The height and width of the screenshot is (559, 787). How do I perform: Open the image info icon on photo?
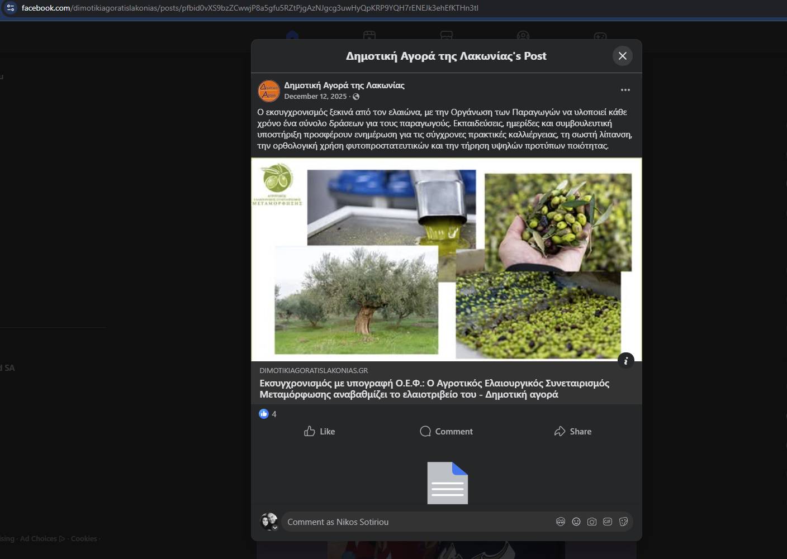pyautogui.click(x=625, y=361)
